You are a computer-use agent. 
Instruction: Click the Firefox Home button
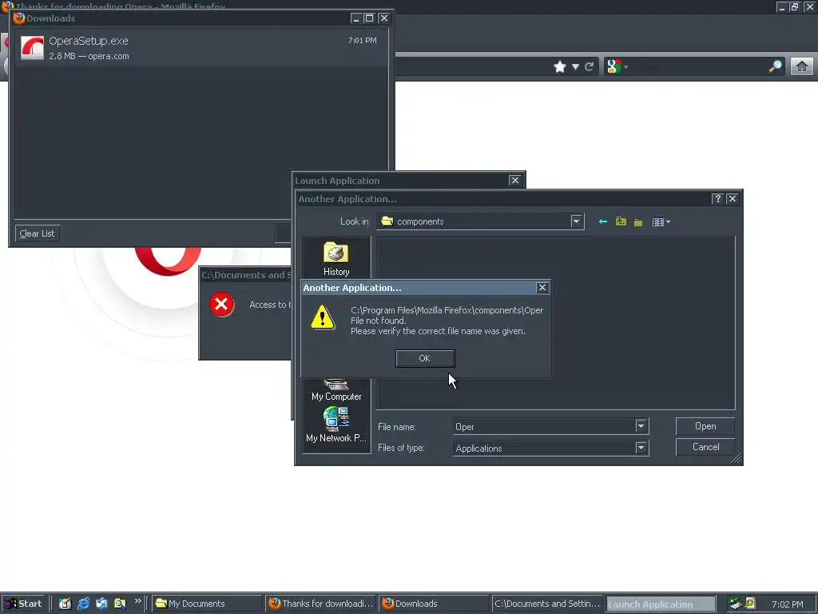coord(801,67)
